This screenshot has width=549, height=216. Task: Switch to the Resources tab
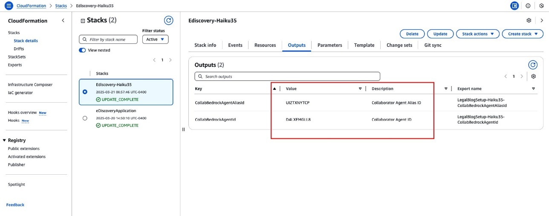(265, 45)
